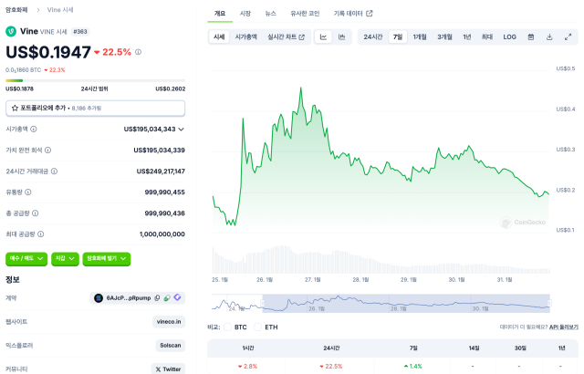The image size is (584, 374).
Task: Enable BTC comparison checkbox
Action: click(229, 327)
